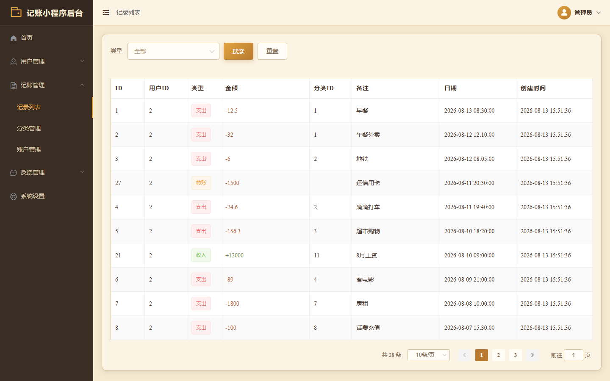Click the 前往 page number input
This screenshot has height=381, width=610.
[x=574, y=355]
